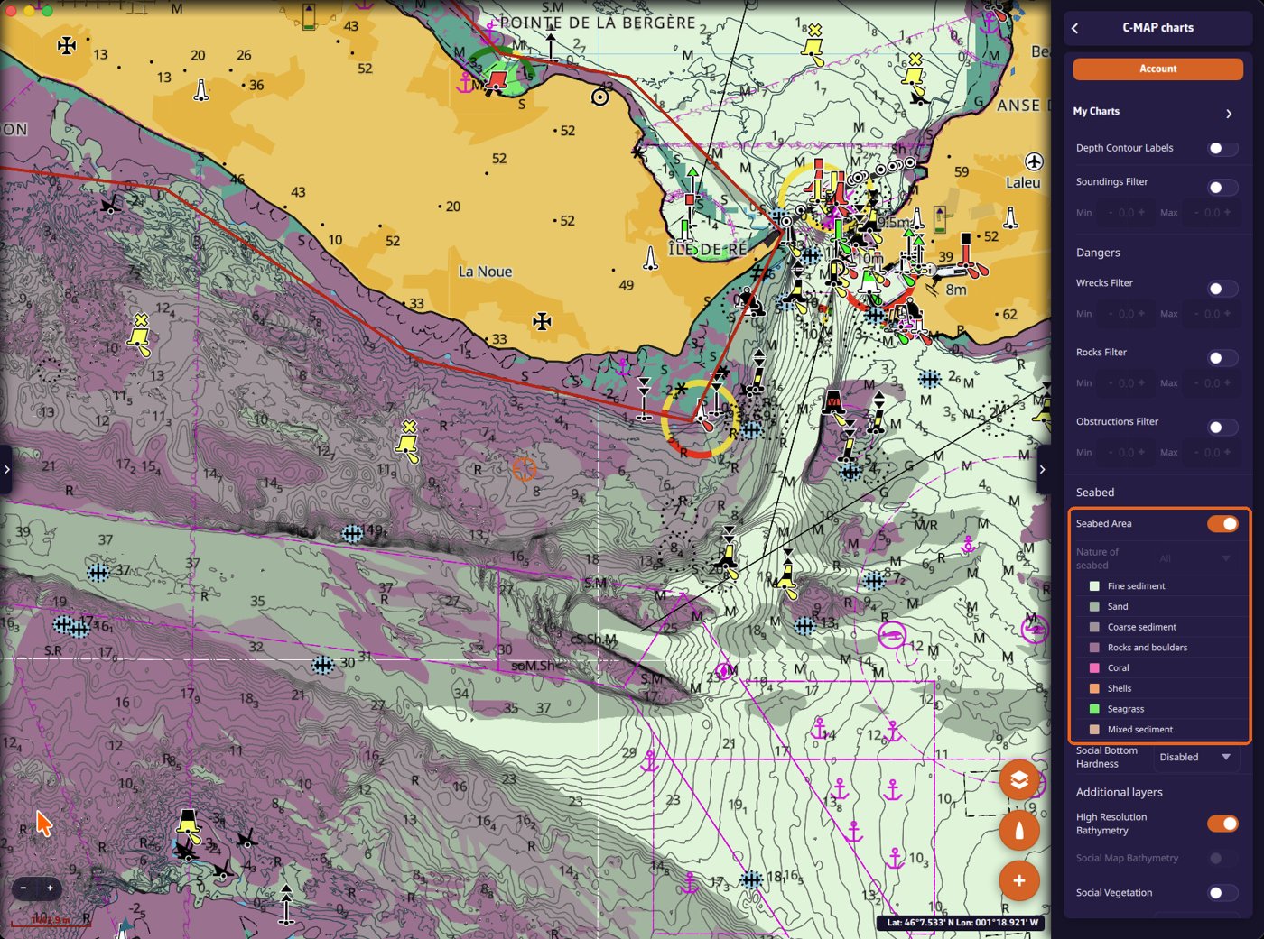Click the orange vessel position button
Viewport: 1264px width, 939px height.
pos(1019,831)
